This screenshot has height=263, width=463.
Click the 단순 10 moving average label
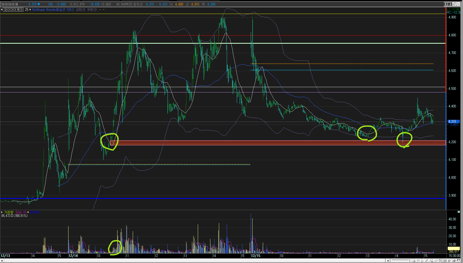21,212
